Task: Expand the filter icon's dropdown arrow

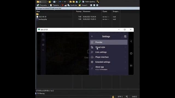Action: tap(57, 2)
